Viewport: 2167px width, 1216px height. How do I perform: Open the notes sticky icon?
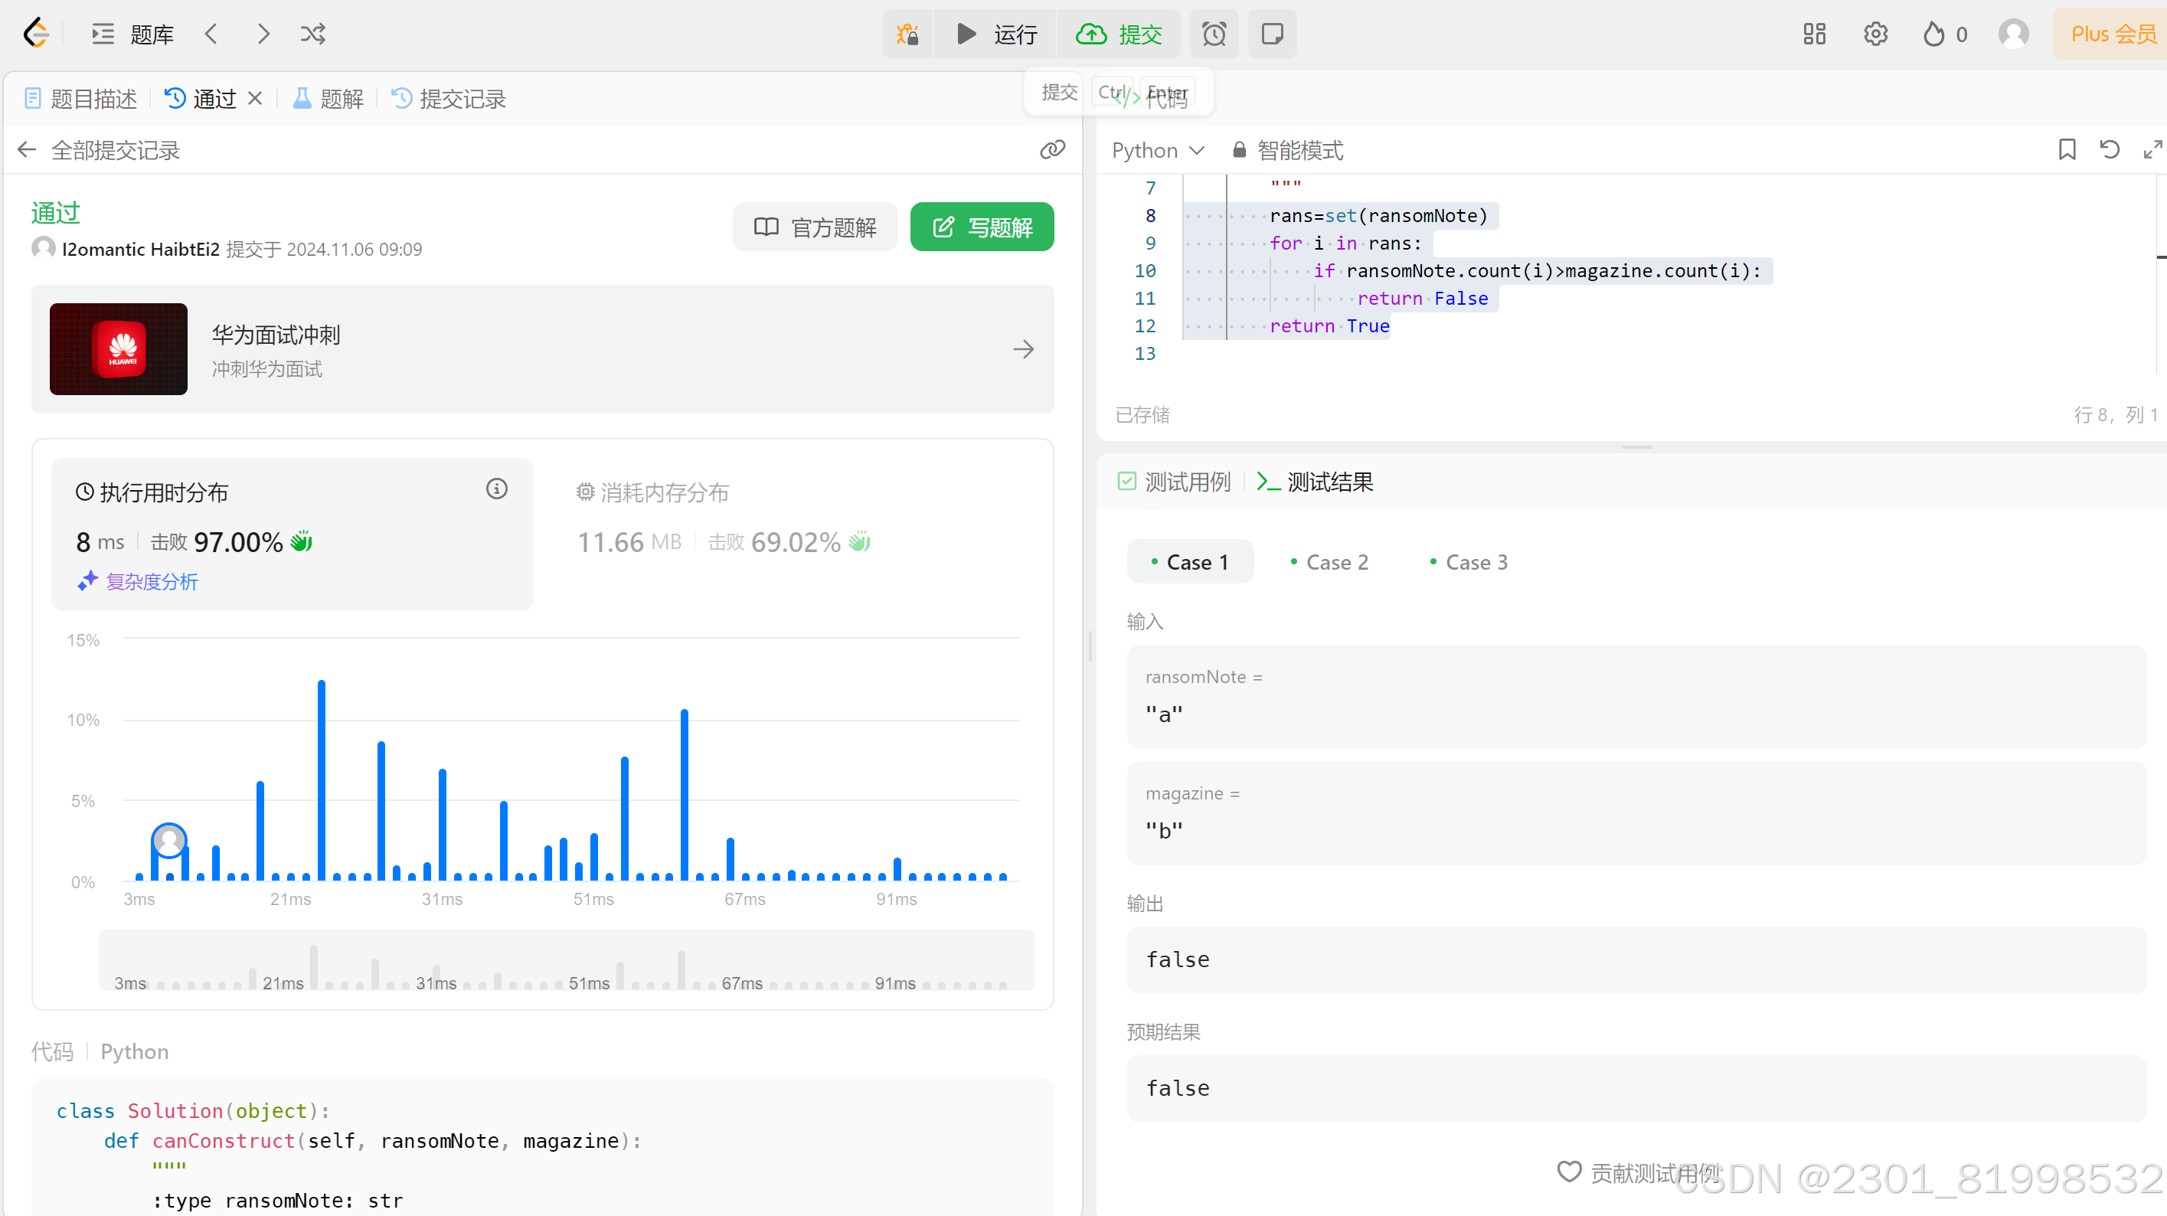(1272, 34)
